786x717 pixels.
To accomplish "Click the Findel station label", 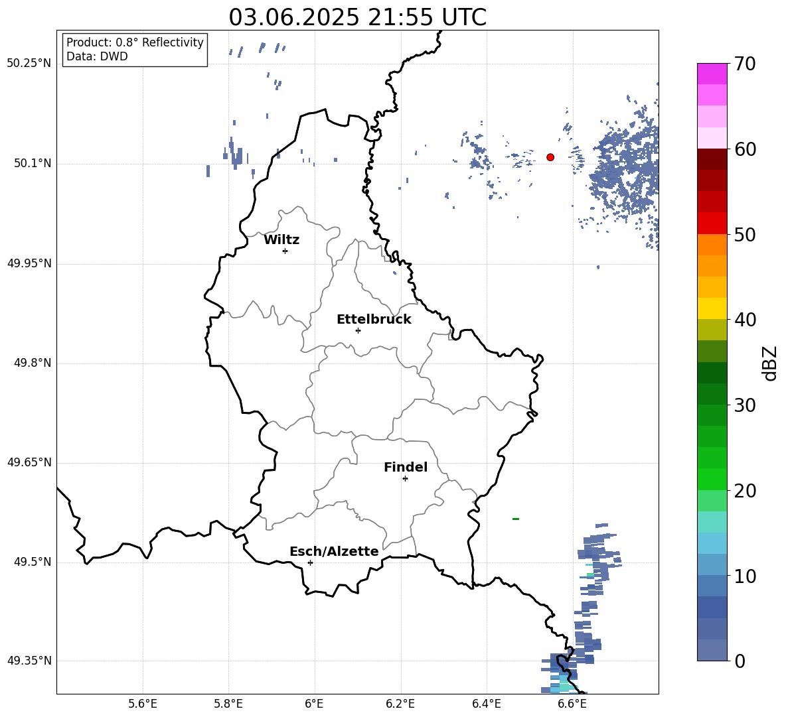I will tap(406, 467).
